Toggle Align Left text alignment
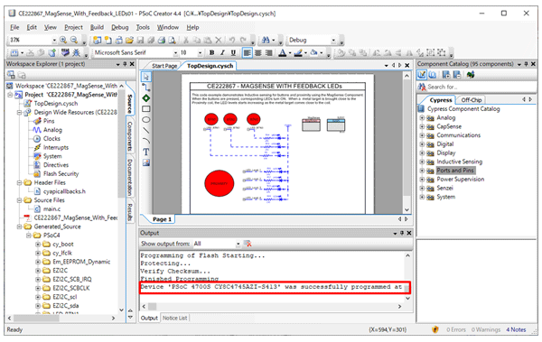 [248, 52]
